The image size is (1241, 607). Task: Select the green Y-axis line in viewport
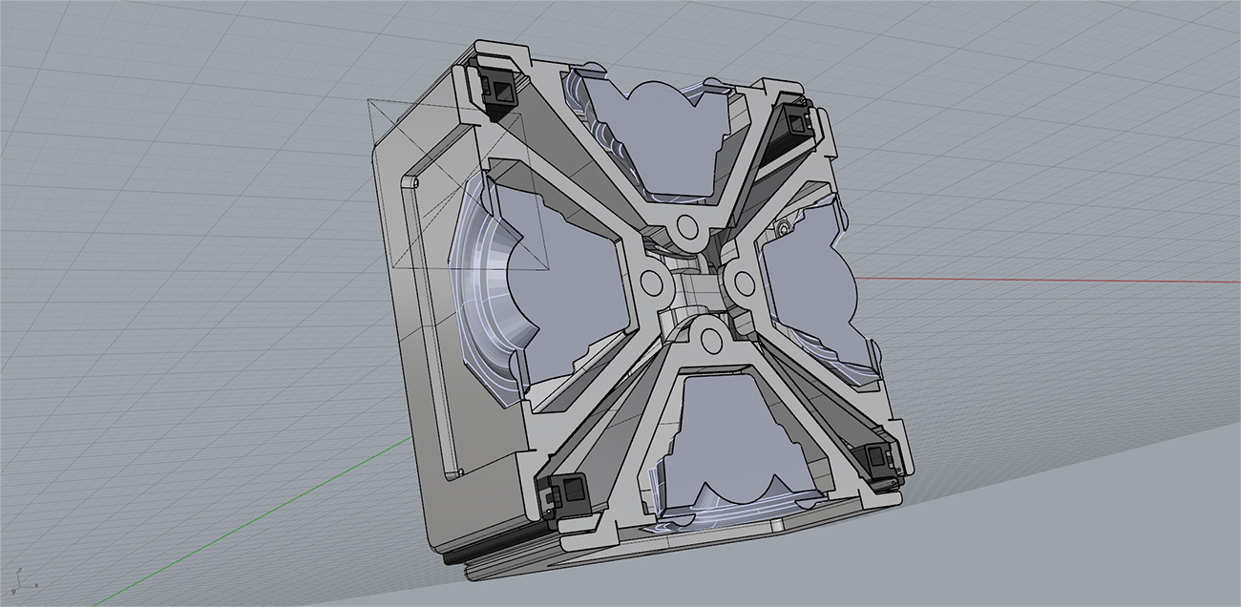coord(253,522)
